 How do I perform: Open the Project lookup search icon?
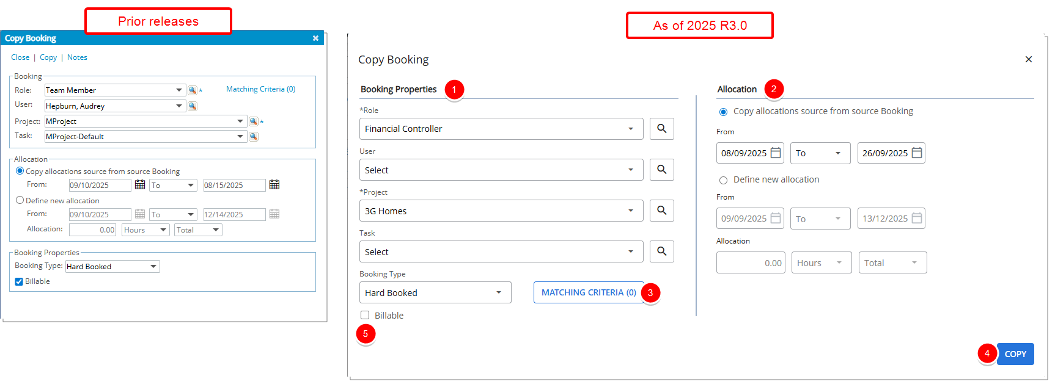pyautogui.click(x=661, y=210)
